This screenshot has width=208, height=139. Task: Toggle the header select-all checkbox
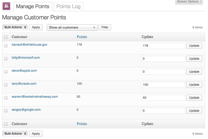6,37
